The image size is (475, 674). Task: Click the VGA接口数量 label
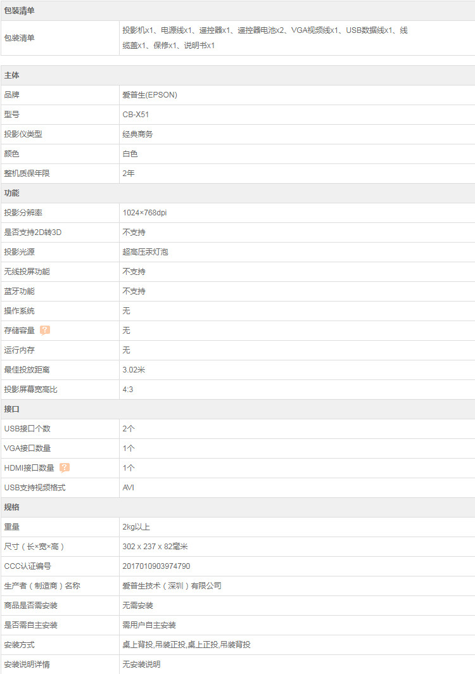tap(27, 448)
